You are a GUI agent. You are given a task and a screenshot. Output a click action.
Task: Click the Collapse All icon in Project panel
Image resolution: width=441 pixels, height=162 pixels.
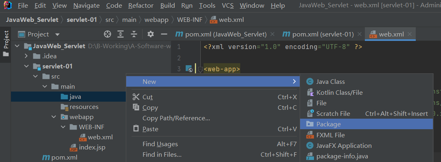click(x=134, y=34)
